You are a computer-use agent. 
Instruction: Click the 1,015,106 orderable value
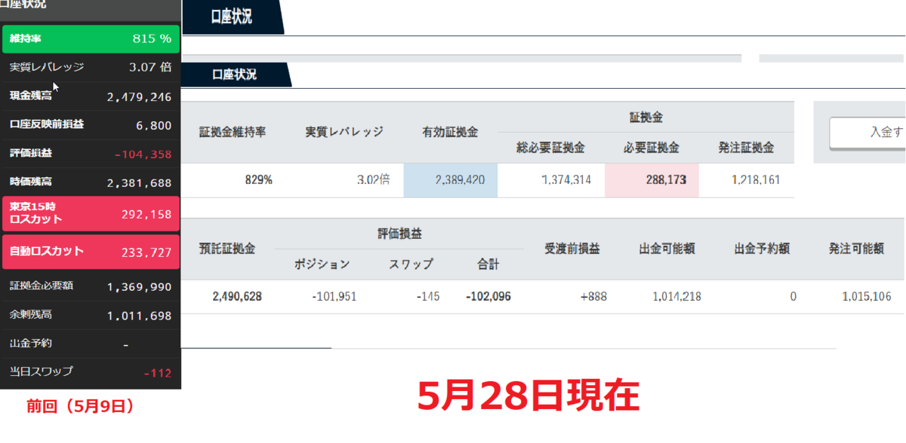coord(866,296)
